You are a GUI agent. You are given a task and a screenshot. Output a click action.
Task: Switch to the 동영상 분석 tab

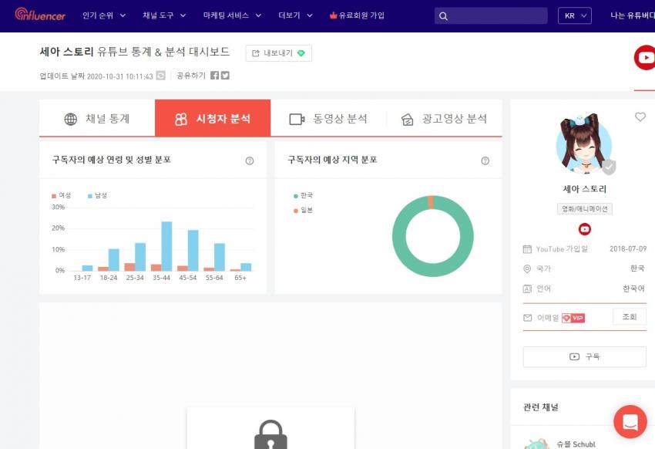(x=328, y=119)
